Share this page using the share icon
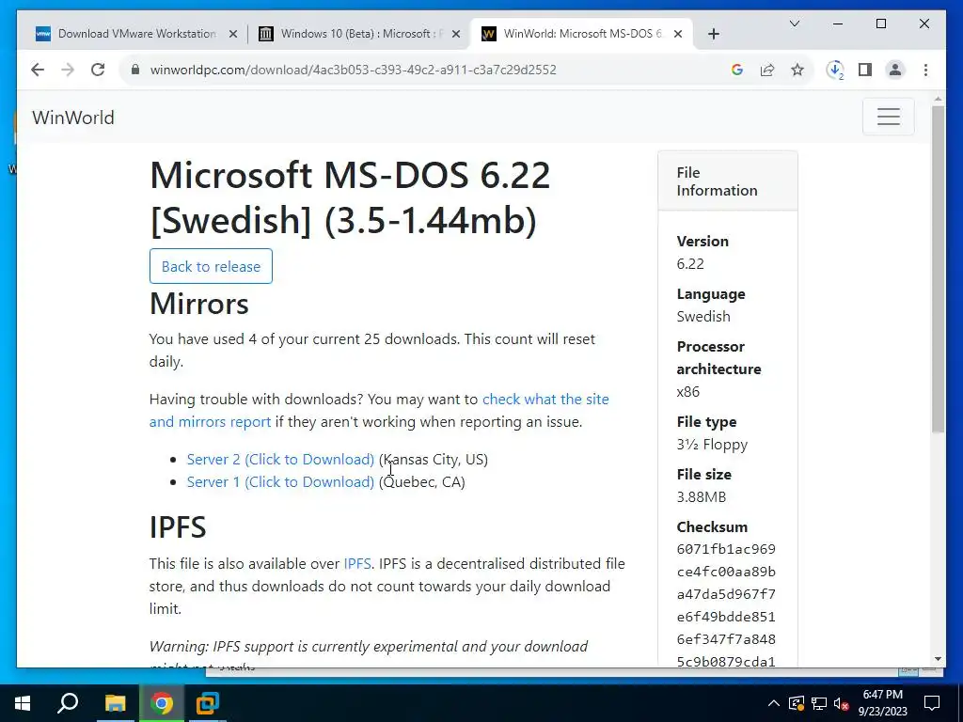The width and height of the screenshot is (963, 722). [767, 70]
